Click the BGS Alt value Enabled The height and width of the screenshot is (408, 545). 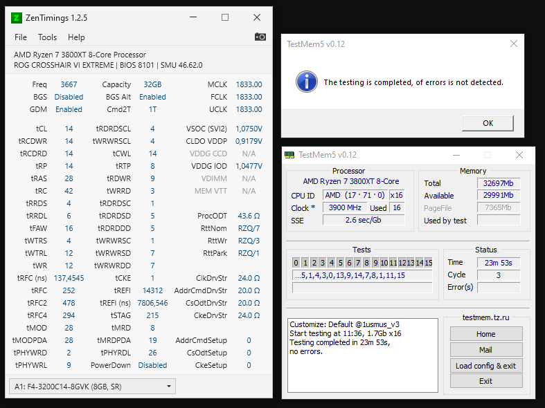click(152, 97)
